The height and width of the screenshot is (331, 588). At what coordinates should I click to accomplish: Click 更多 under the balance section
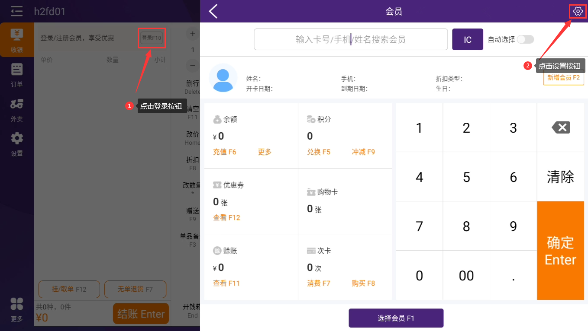click(x=265, y=152)
